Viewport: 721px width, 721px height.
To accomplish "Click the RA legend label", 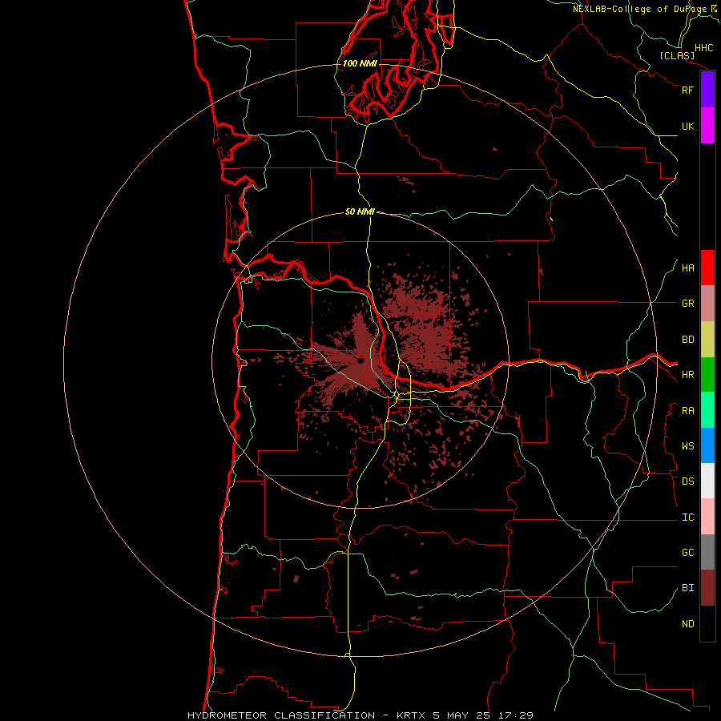I will point(687,411).
